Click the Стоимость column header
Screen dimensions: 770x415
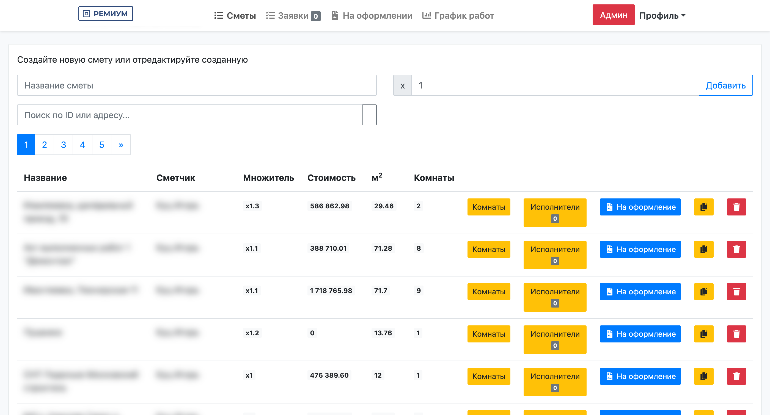coord(331,178)
